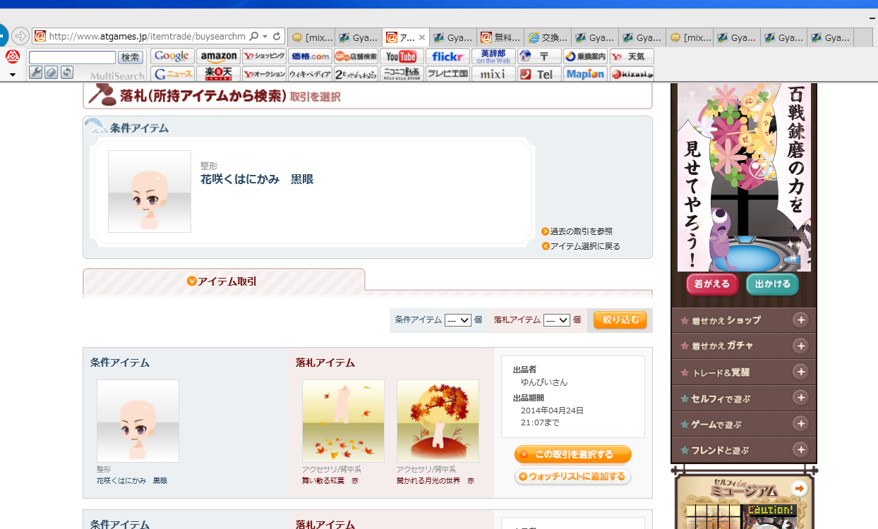This screenshot has height=529, width=878.
Task: Expand 着せかえショップ sidebar menu
Action: (800, 320)
